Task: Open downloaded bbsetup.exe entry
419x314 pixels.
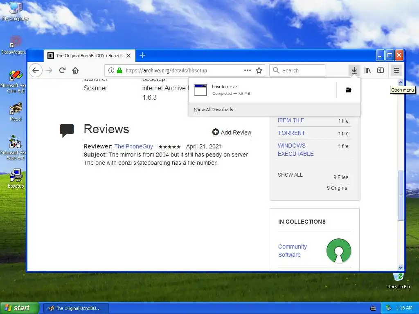Action: click(262, 90)
